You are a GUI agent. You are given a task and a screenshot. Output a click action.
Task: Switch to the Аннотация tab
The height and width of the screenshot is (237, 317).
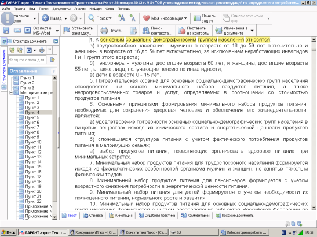click(x=121, y=216)
